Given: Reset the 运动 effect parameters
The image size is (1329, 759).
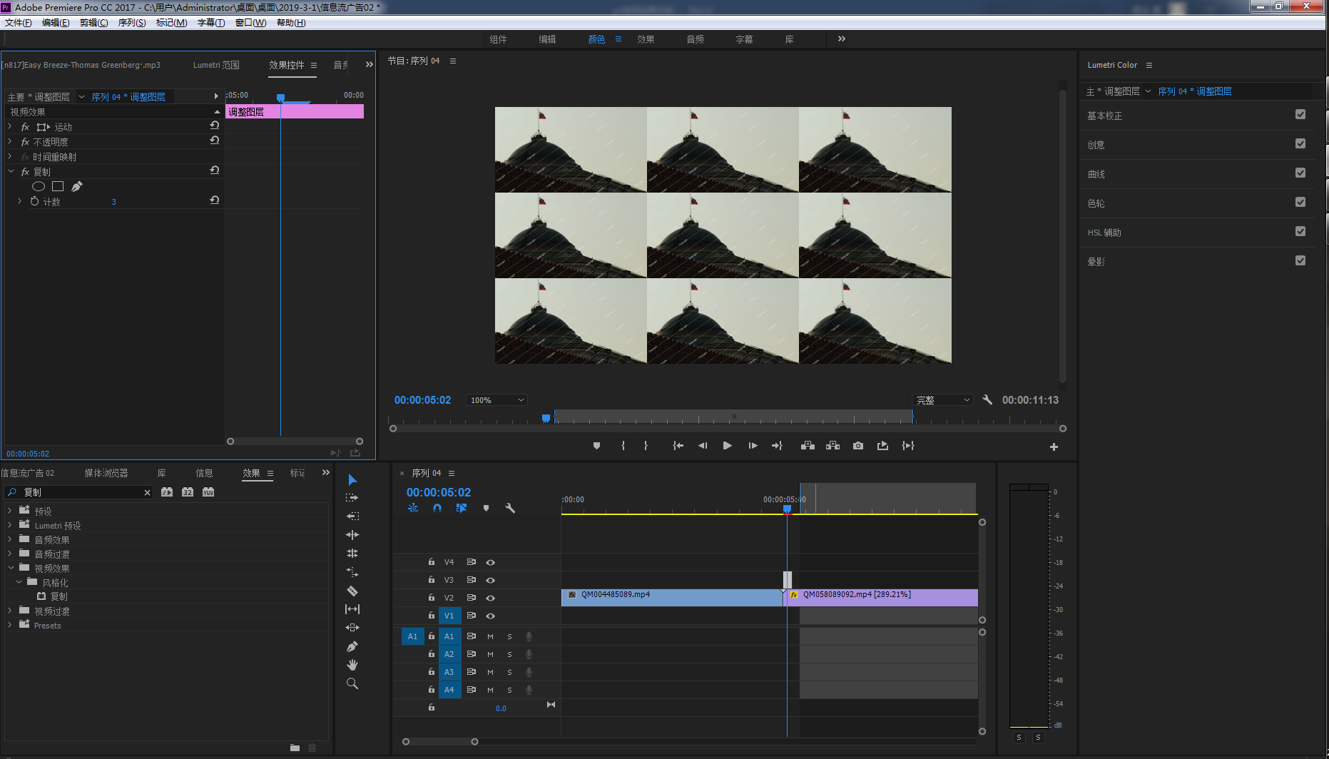Looking at the screenshot, I should (214, 125).
